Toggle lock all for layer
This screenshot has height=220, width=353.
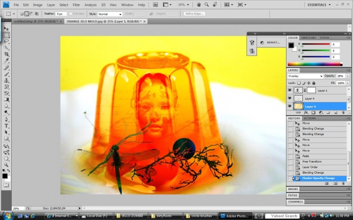click(314, 83)
